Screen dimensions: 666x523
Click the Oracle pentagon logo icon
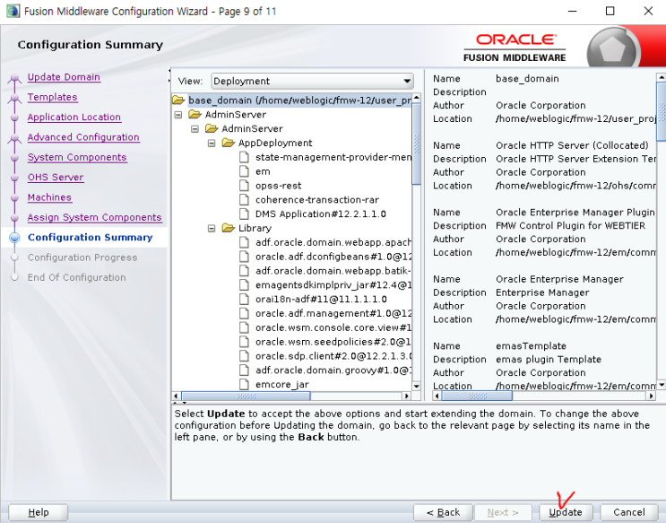point(611,48)
